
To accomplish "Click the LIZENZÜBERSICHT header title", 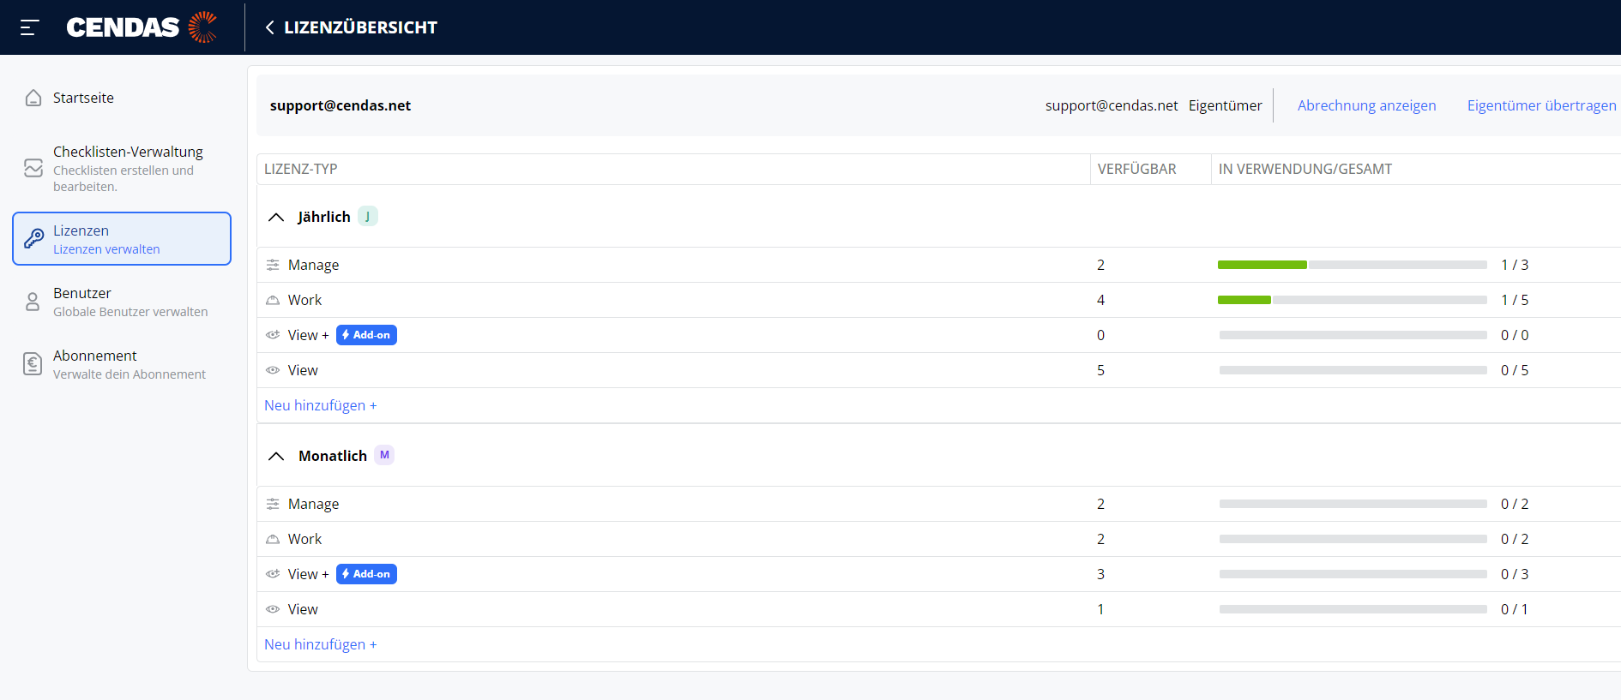I will pyautogui.click(x=360, y=27).
